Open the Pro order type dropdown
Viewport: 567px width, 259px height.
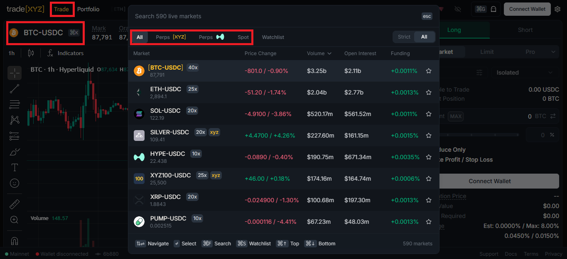click(x=536, y=52)
